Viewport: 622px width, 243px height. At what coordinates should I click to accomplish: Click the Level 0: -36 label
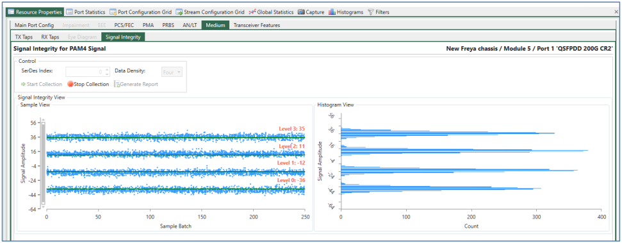pos(291,180)
